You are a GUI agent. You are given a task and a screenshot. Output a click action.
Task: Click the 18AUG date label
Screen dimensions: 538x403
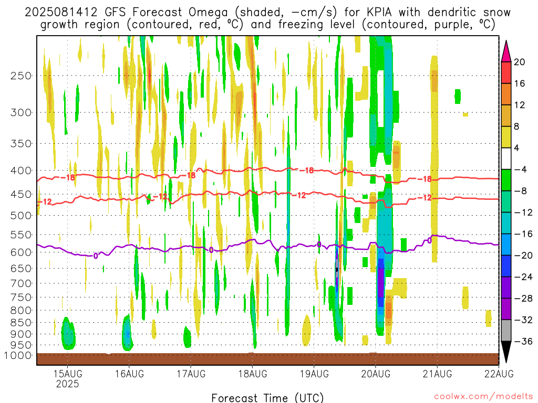coord(253,374)
